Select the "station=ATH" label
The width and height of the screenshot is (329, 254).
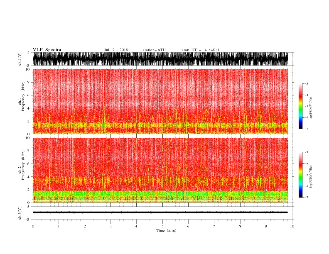pos(154,50)
